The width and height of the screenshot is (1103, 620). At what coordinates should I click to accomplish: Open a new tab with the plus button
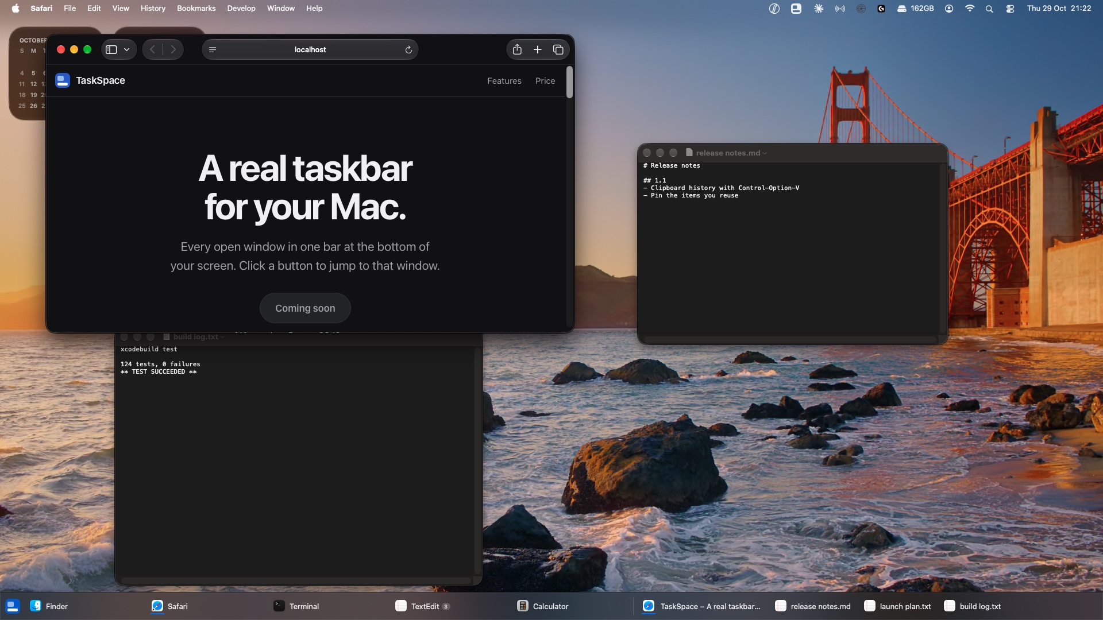[x=538, y=49]
